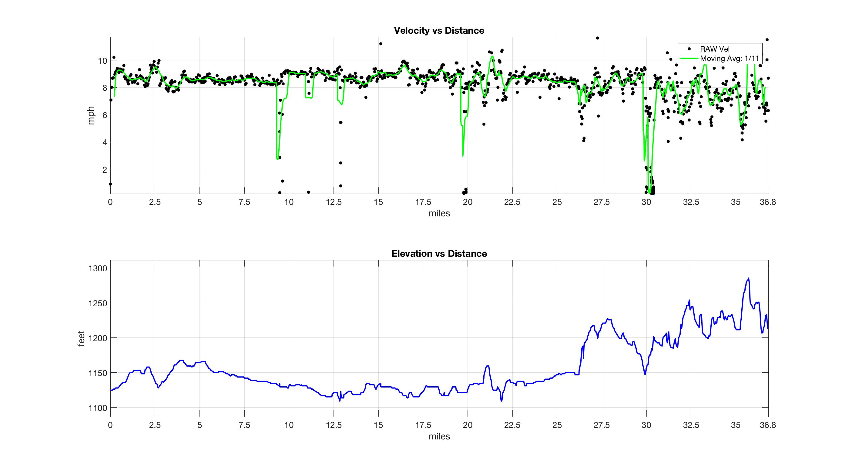The width and height of the screenshot is (849, 471).
Task: Click the black dot marker in legend
Action: 689,49
